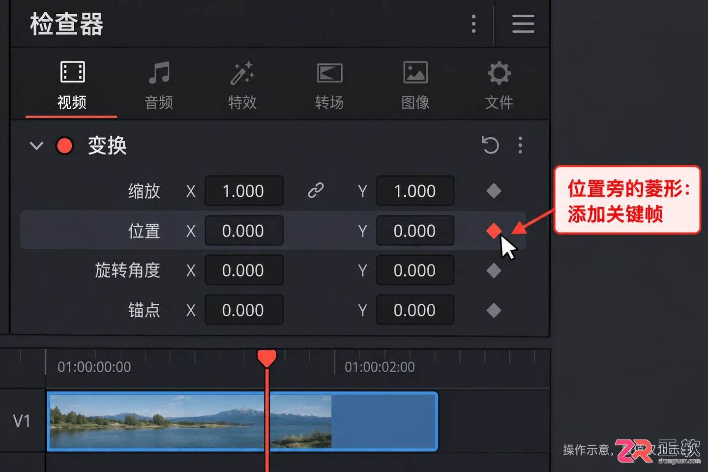The height and width of the screenshot is (472, 708).
Task: Click timecode 01:00:00:00 on ruler
Action: coord(94,367)
